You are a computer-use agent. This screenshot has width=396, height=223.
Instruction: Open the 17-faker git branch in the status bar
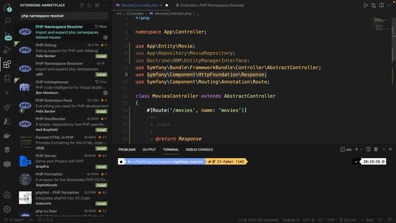tap(14, 220)
